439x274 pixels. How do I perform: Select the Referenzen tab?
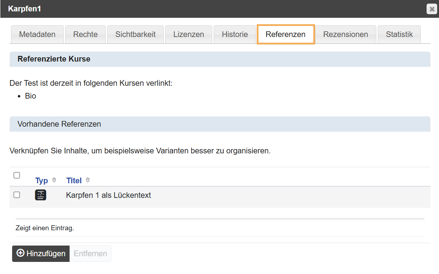(286, 34)
